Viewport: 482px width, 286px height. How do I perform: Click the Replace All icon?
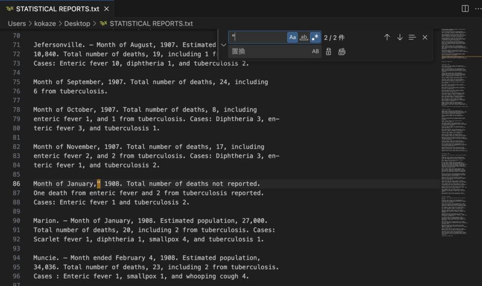(342, 52)
